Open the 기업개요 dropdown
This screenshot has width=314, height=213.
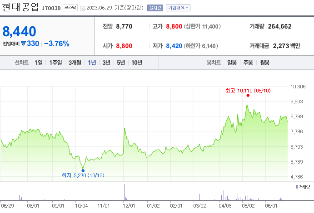click(x=178, y=8)
